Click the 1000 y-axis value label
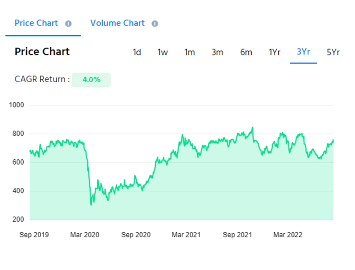Screen dimensions: 355x270 pos(16,105)
